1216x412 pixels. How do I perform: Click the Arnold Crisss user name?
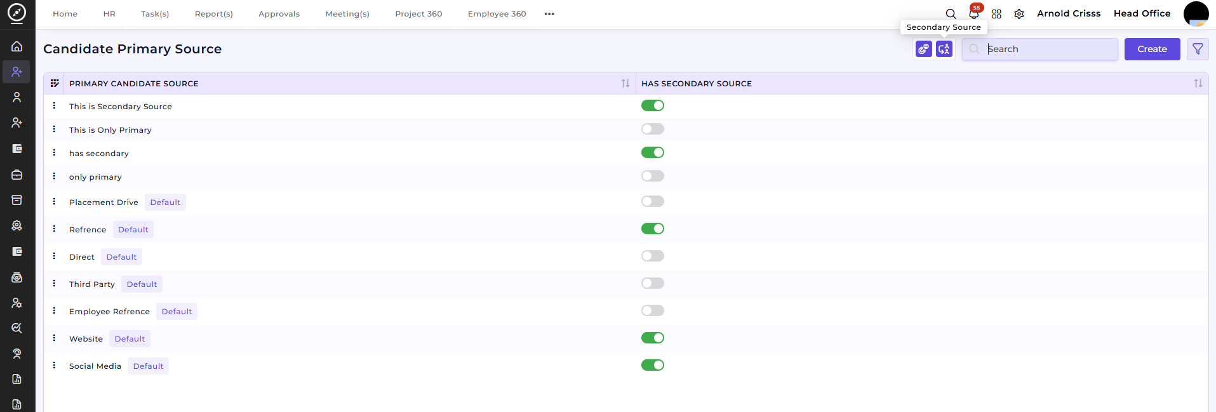1069,13
